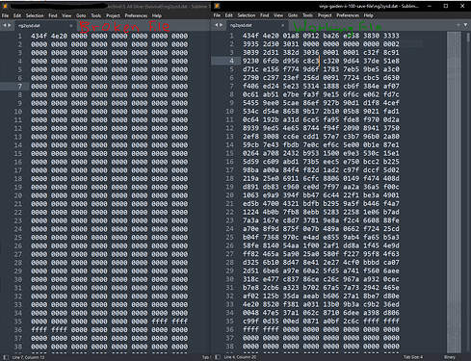Click the Sublime Text logo in the left window title bar
The height and width of the screenshot is (361, 471).
5,6
